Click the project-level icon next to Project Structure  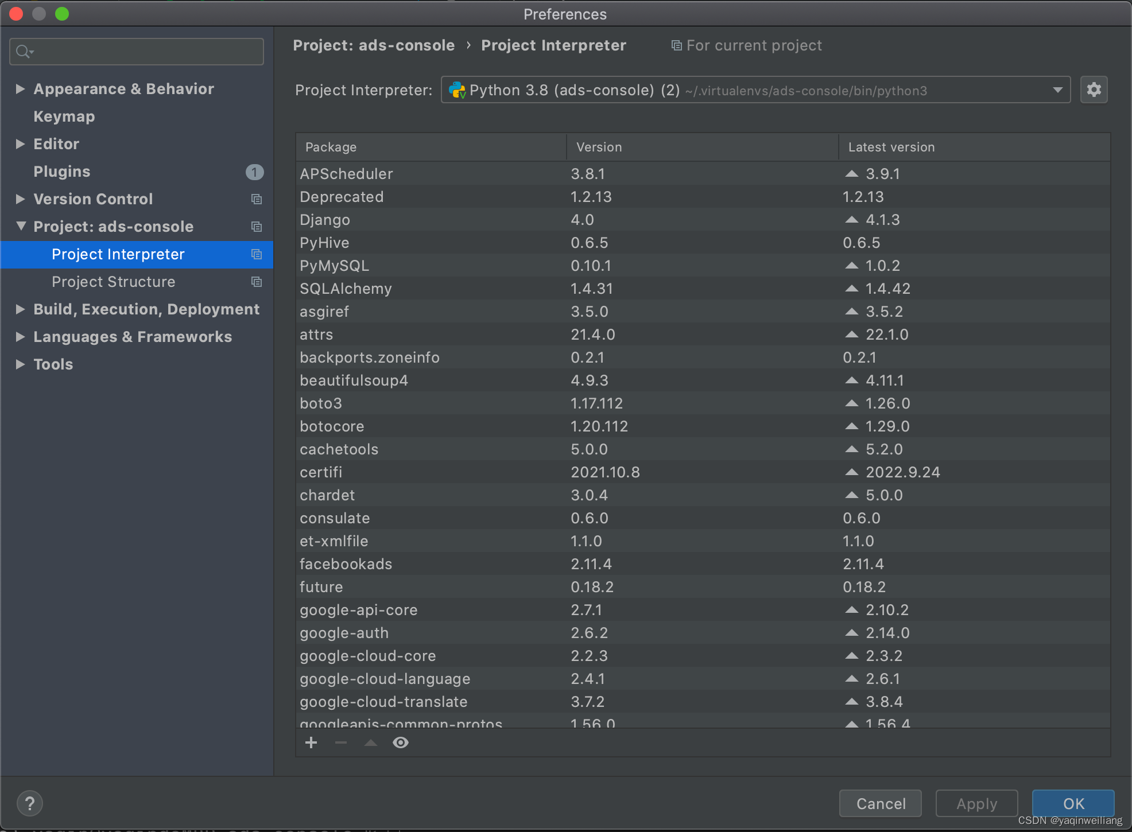257,282
